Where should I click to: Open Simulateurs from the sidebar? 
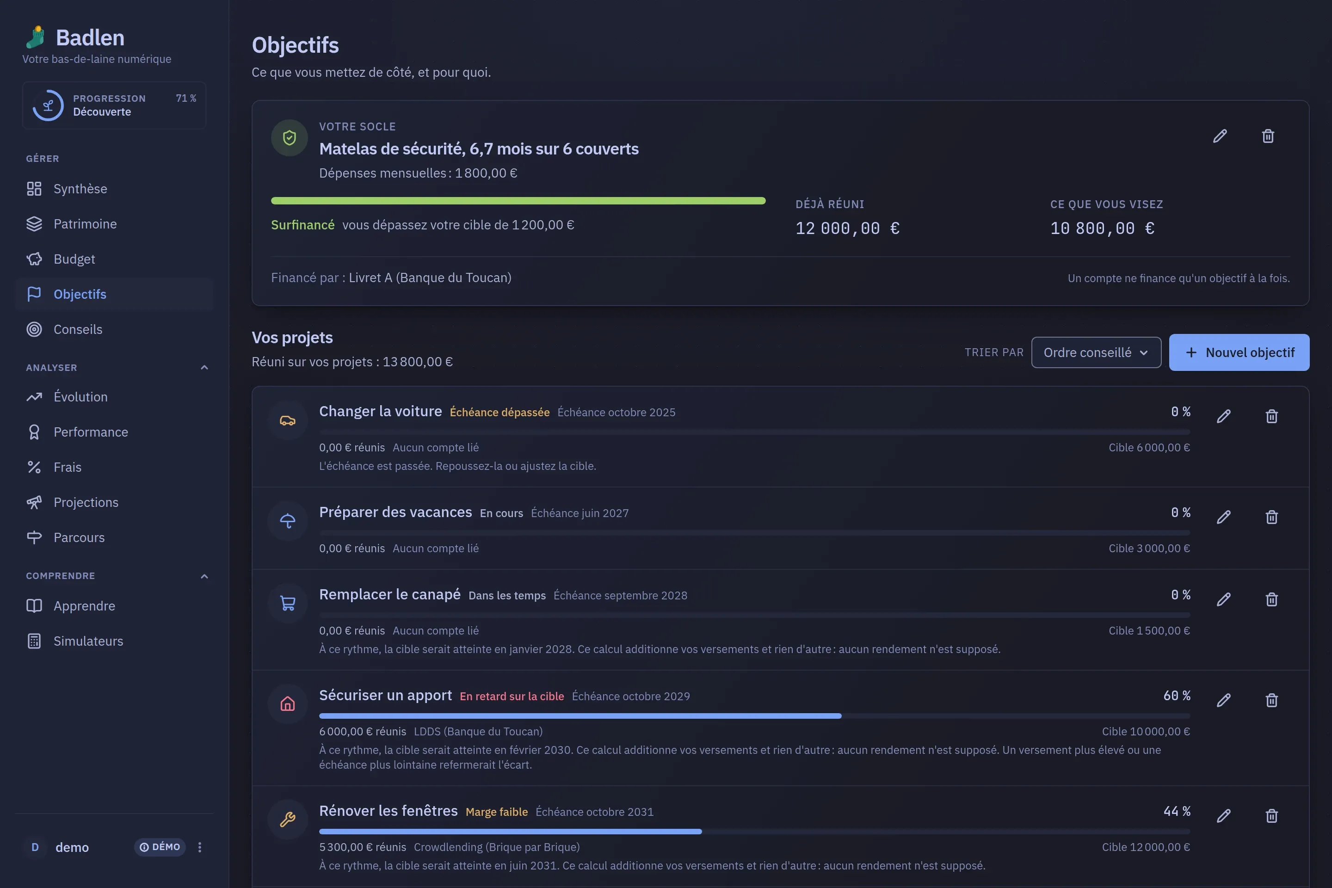[x=114, y=641]
